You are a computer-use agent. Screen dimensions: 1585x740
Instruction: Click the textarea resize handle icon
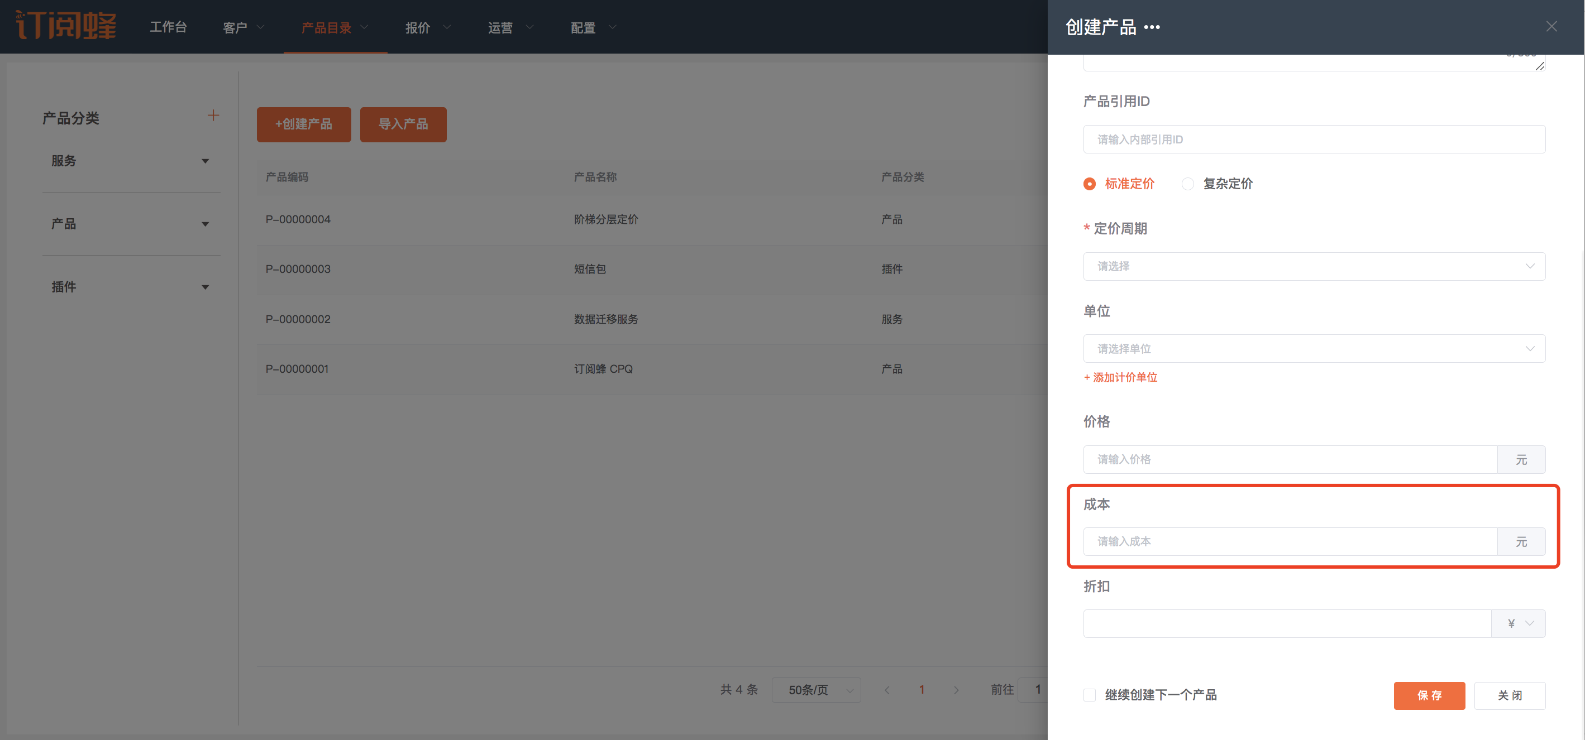pos(1539,66)
